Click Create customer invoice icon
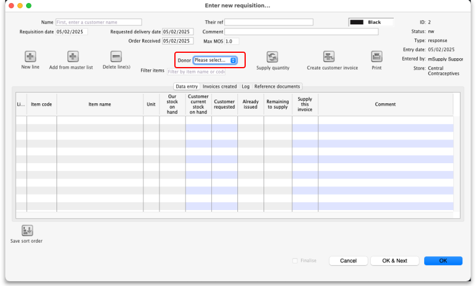476x286 pixels. pyautogui.click(x=330, y=57)
